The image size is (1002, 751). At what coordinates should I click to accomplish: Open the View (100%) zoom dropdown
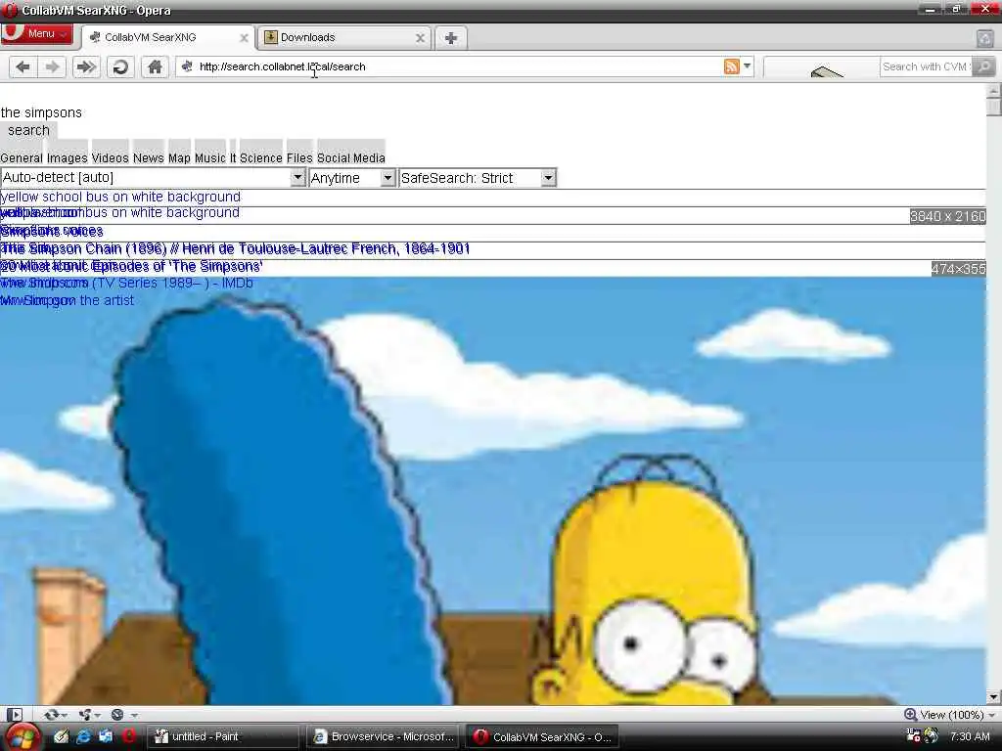[x=956, y=715]
